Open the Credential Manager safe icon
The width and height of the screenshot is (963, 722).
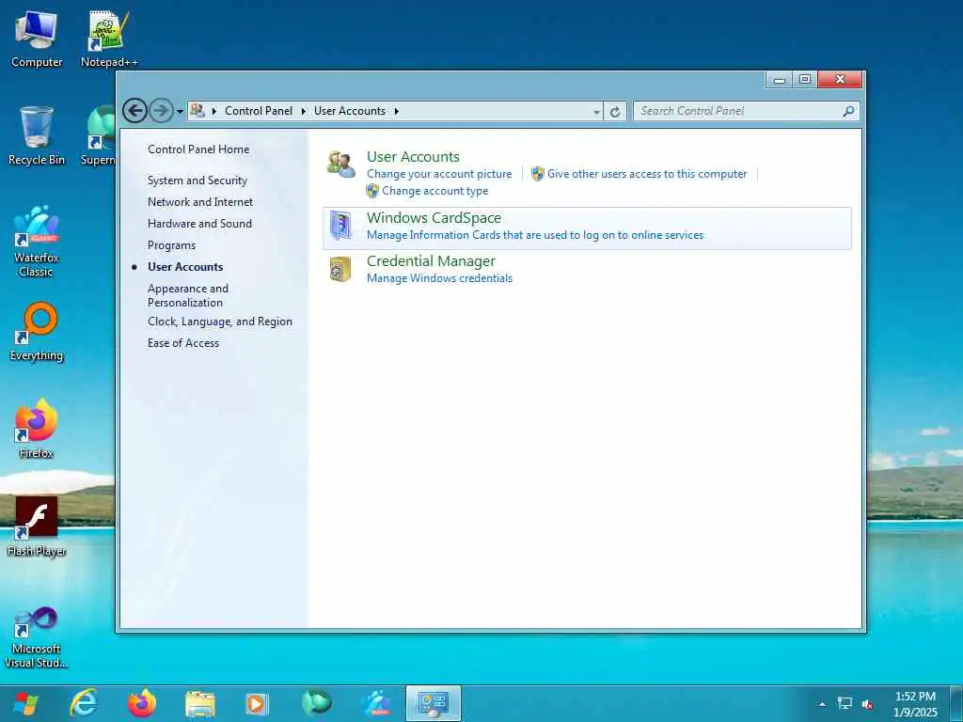pos(340,269)
